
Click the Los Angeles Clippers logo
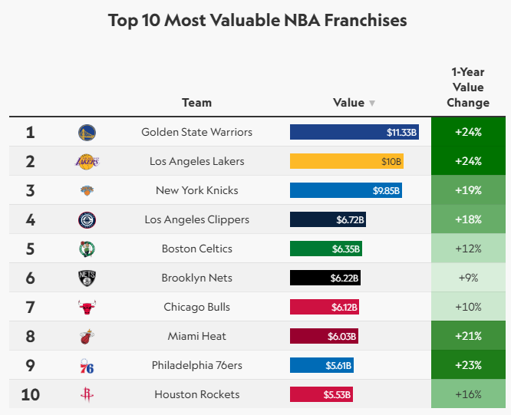[x=87, y=220]
